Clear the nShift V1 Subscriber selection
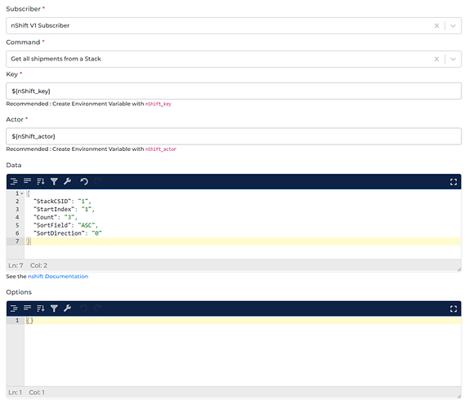 click(x=436, y=26)
